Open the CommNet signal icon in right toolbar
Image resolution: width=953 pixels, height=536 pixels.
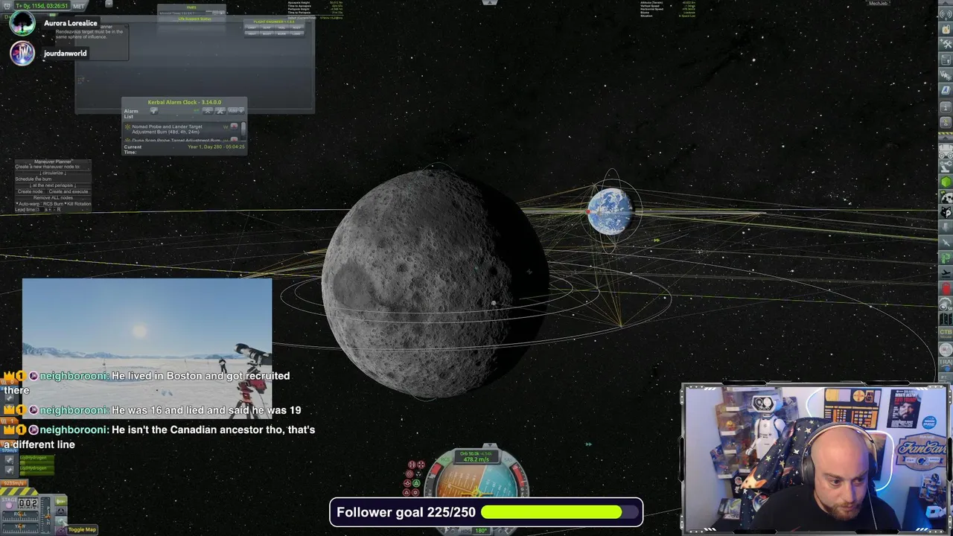[x=946, y=15]
